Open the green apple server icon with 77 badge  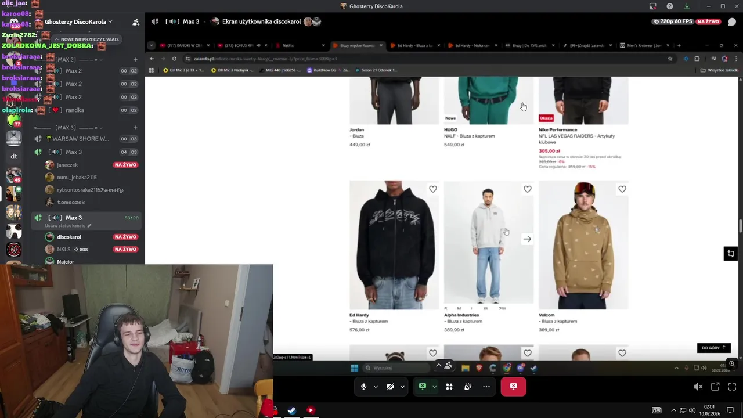[14, 120]
